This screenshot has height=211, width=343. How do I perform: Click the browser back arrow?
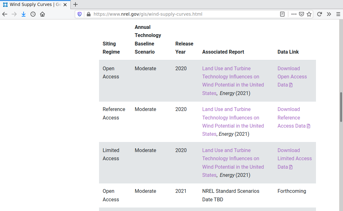[5, 14]
